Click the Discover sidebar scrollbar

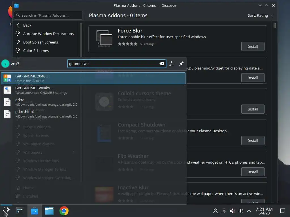coord(81,40)
